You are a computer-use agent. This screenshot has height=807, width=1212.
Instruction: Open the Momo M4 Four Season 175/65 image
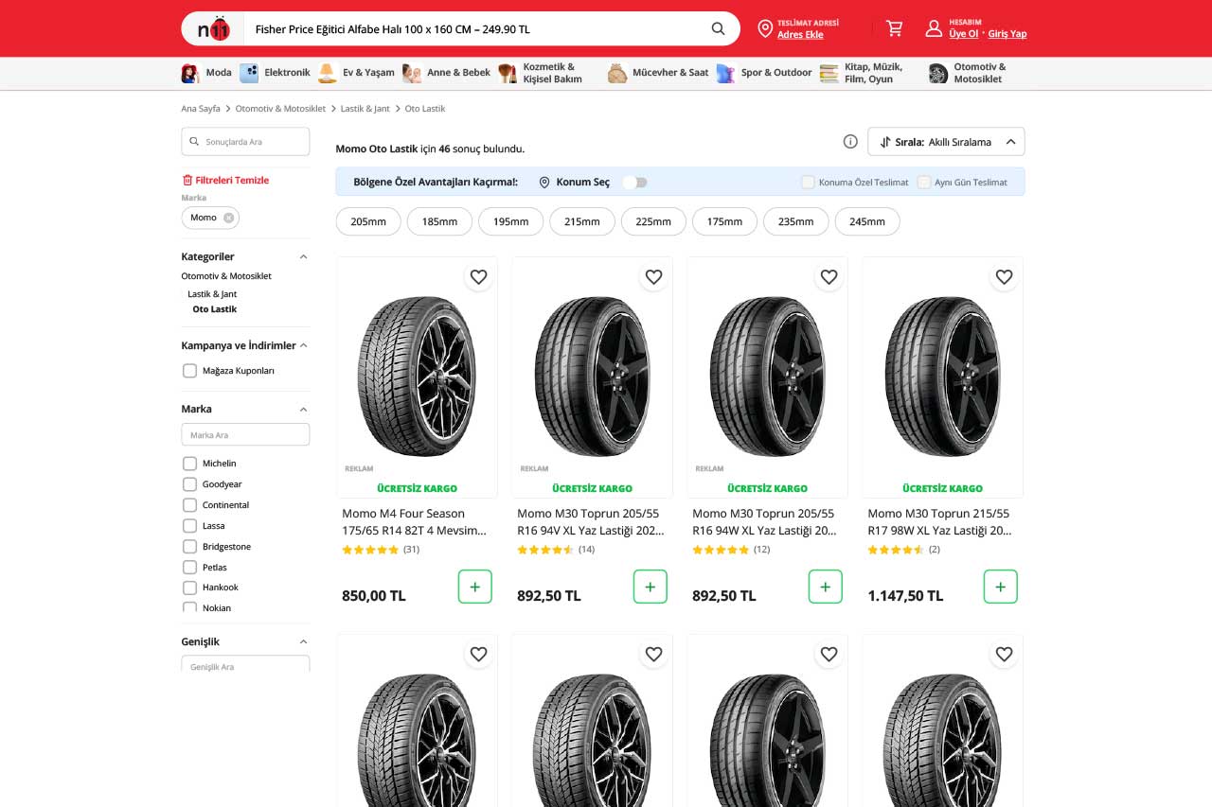click(417, 376)
